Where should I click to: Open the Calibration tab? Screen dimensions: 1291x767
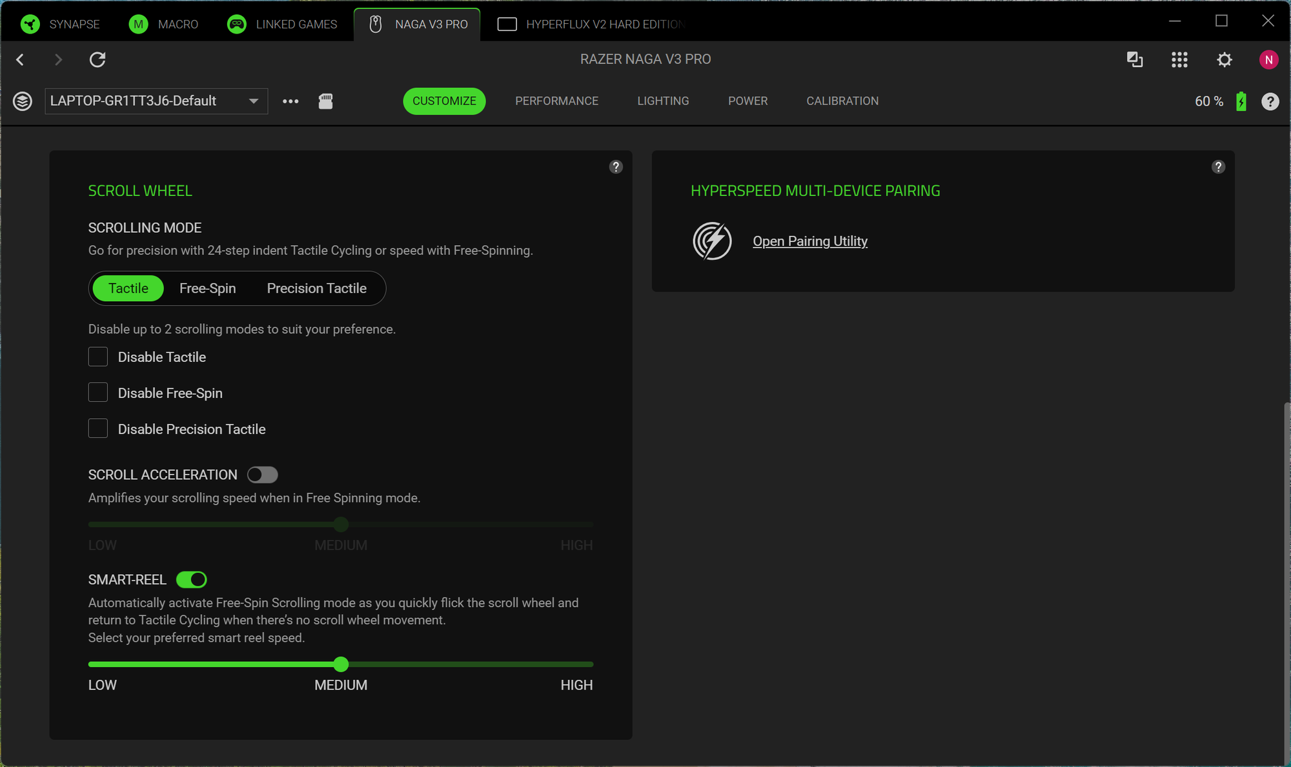tap(842, 101)
